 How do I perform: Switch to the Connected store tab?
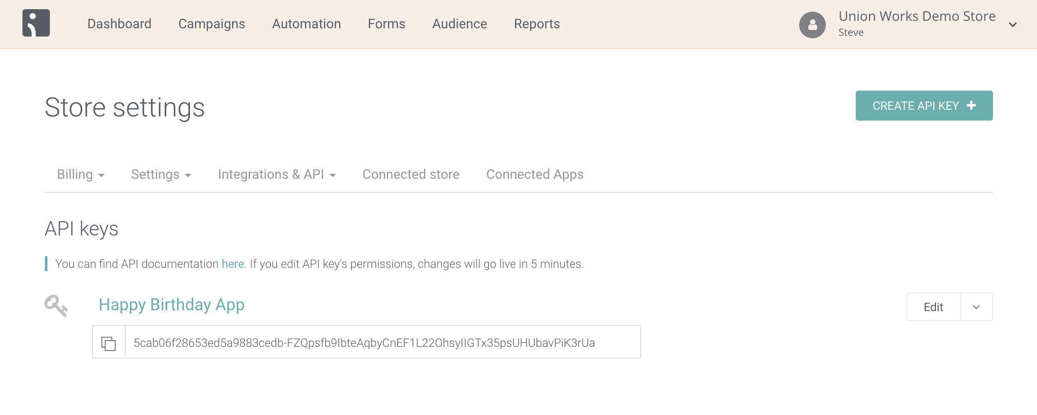click(x=411, y=175)
